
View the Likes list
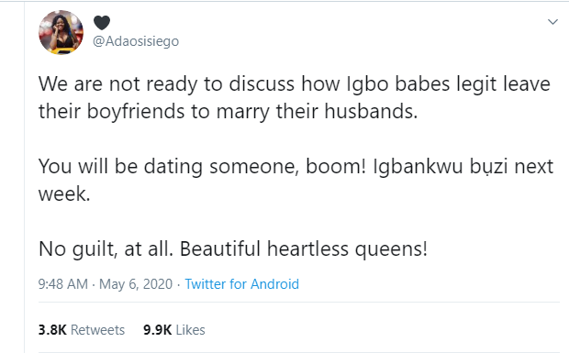coord(190,330)
